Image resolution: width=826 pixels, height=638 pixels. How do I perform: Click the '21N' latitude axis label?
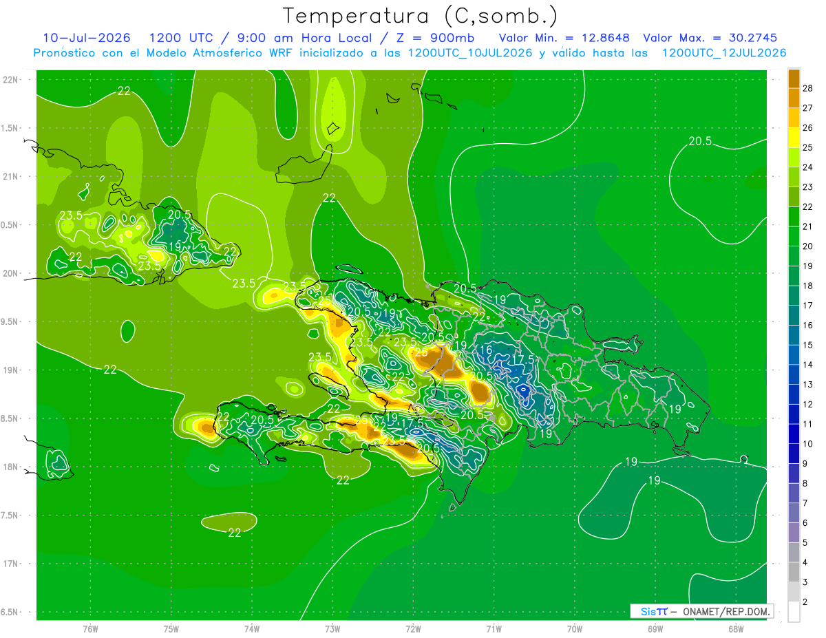point(11,176)
